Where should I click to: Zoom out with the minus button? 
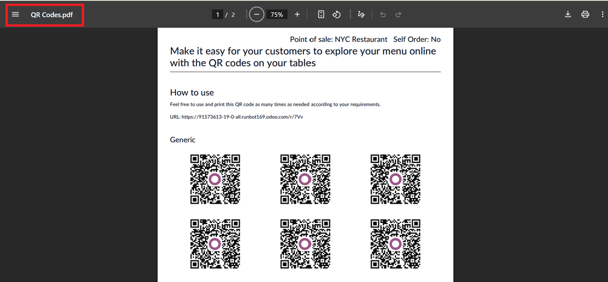tap(256, 15)
